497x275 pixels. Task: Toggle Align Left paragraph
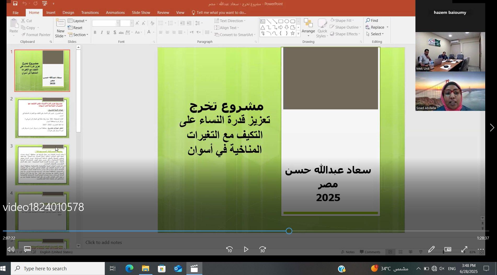161,32
